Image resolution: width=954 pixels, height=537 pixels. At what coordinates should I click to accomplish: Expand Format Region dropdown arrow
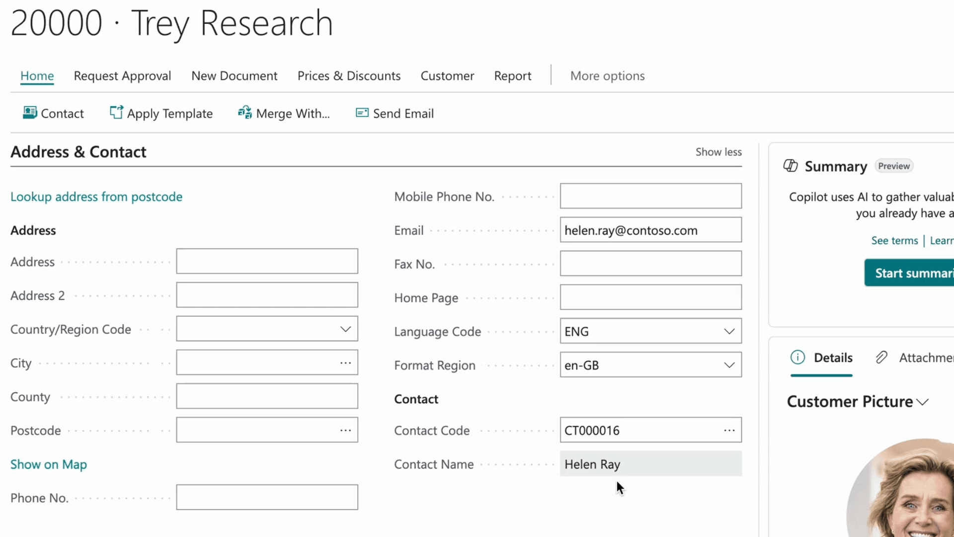(x=729, y=365)
